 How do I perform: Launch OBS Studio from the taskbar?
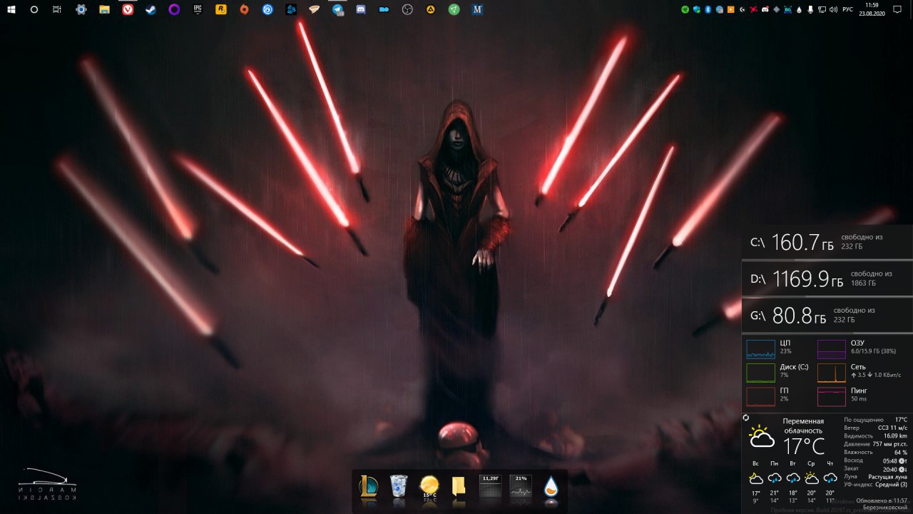[x=407, y=10]
